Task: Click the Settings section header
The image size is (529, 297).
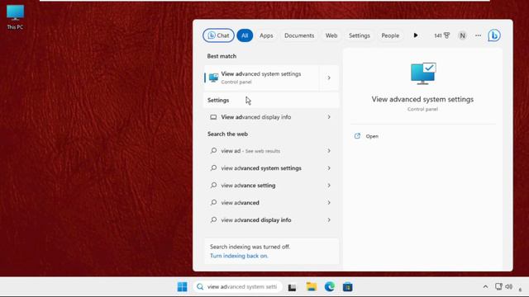Action: point(218,101)
